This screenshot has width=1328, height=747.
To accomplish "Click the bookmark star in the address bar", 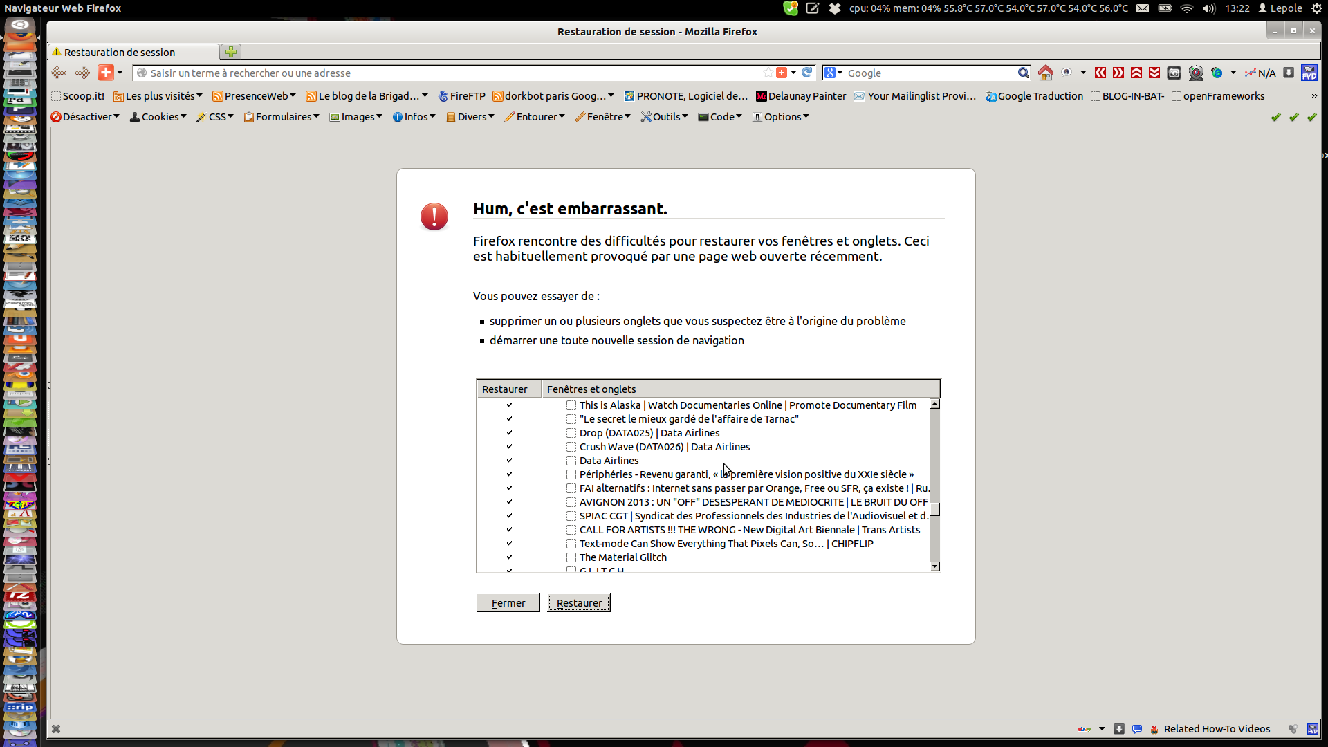I will [768, 73].
